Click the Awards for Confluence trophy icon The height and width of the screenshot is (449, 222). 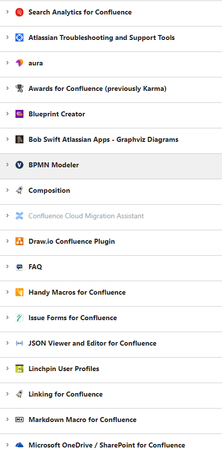coord(19,88)
